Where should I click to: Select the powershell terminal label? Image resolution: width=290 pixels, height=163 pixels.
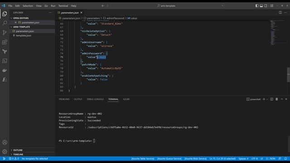[x=254, y=99]
